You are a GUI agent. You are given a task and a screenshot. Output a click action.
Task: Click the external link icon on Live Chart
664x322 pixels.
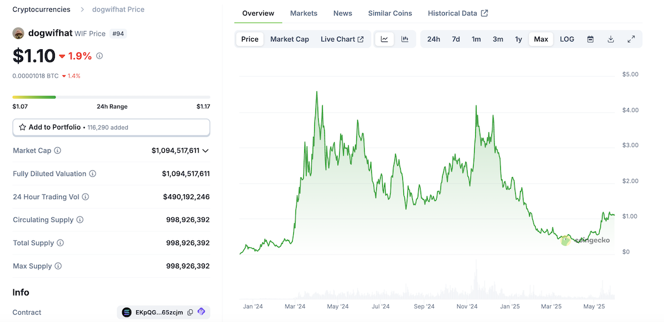(x=361, y=39)
